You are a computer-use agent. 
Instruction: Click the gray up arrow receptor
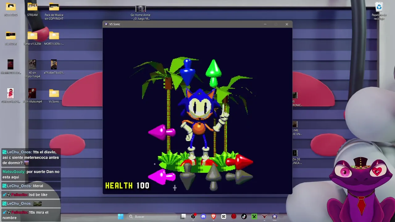[x=213, y=177]
